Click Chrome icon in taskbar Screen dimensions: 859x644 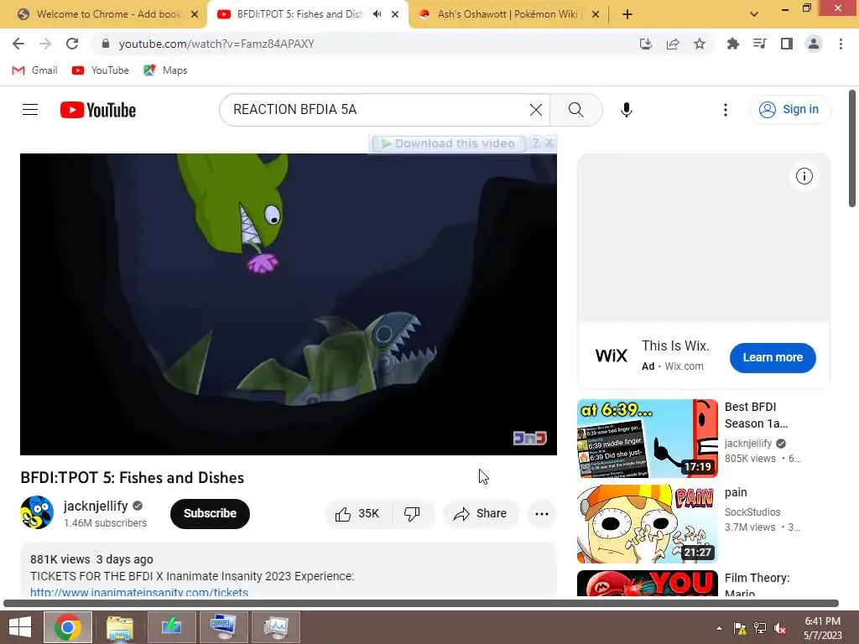pyautogui.click(x=68, y=627)
